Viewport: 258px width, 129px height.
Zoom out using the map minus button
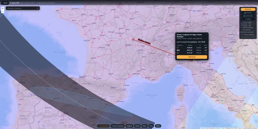click(x=3, y=12)
